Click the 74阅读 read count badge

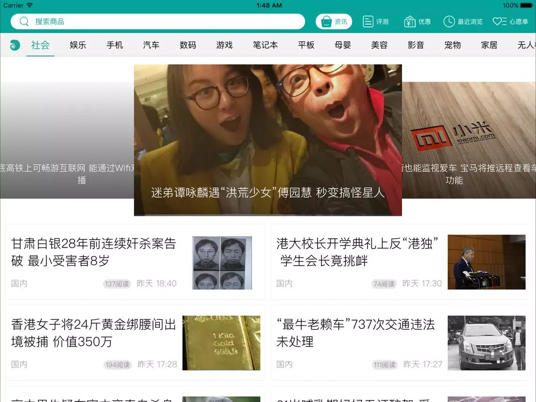(x=384, y=284)
